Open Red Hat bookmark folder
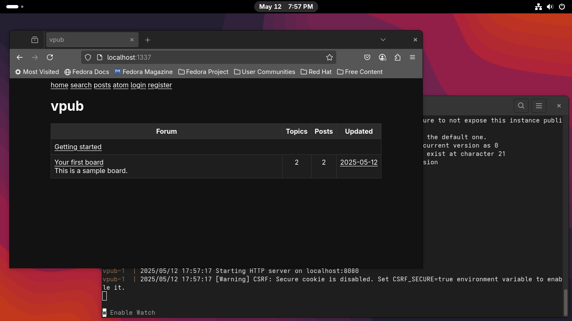Image resolution: width=572 pixels, height=321 pixels. point(316,72)
